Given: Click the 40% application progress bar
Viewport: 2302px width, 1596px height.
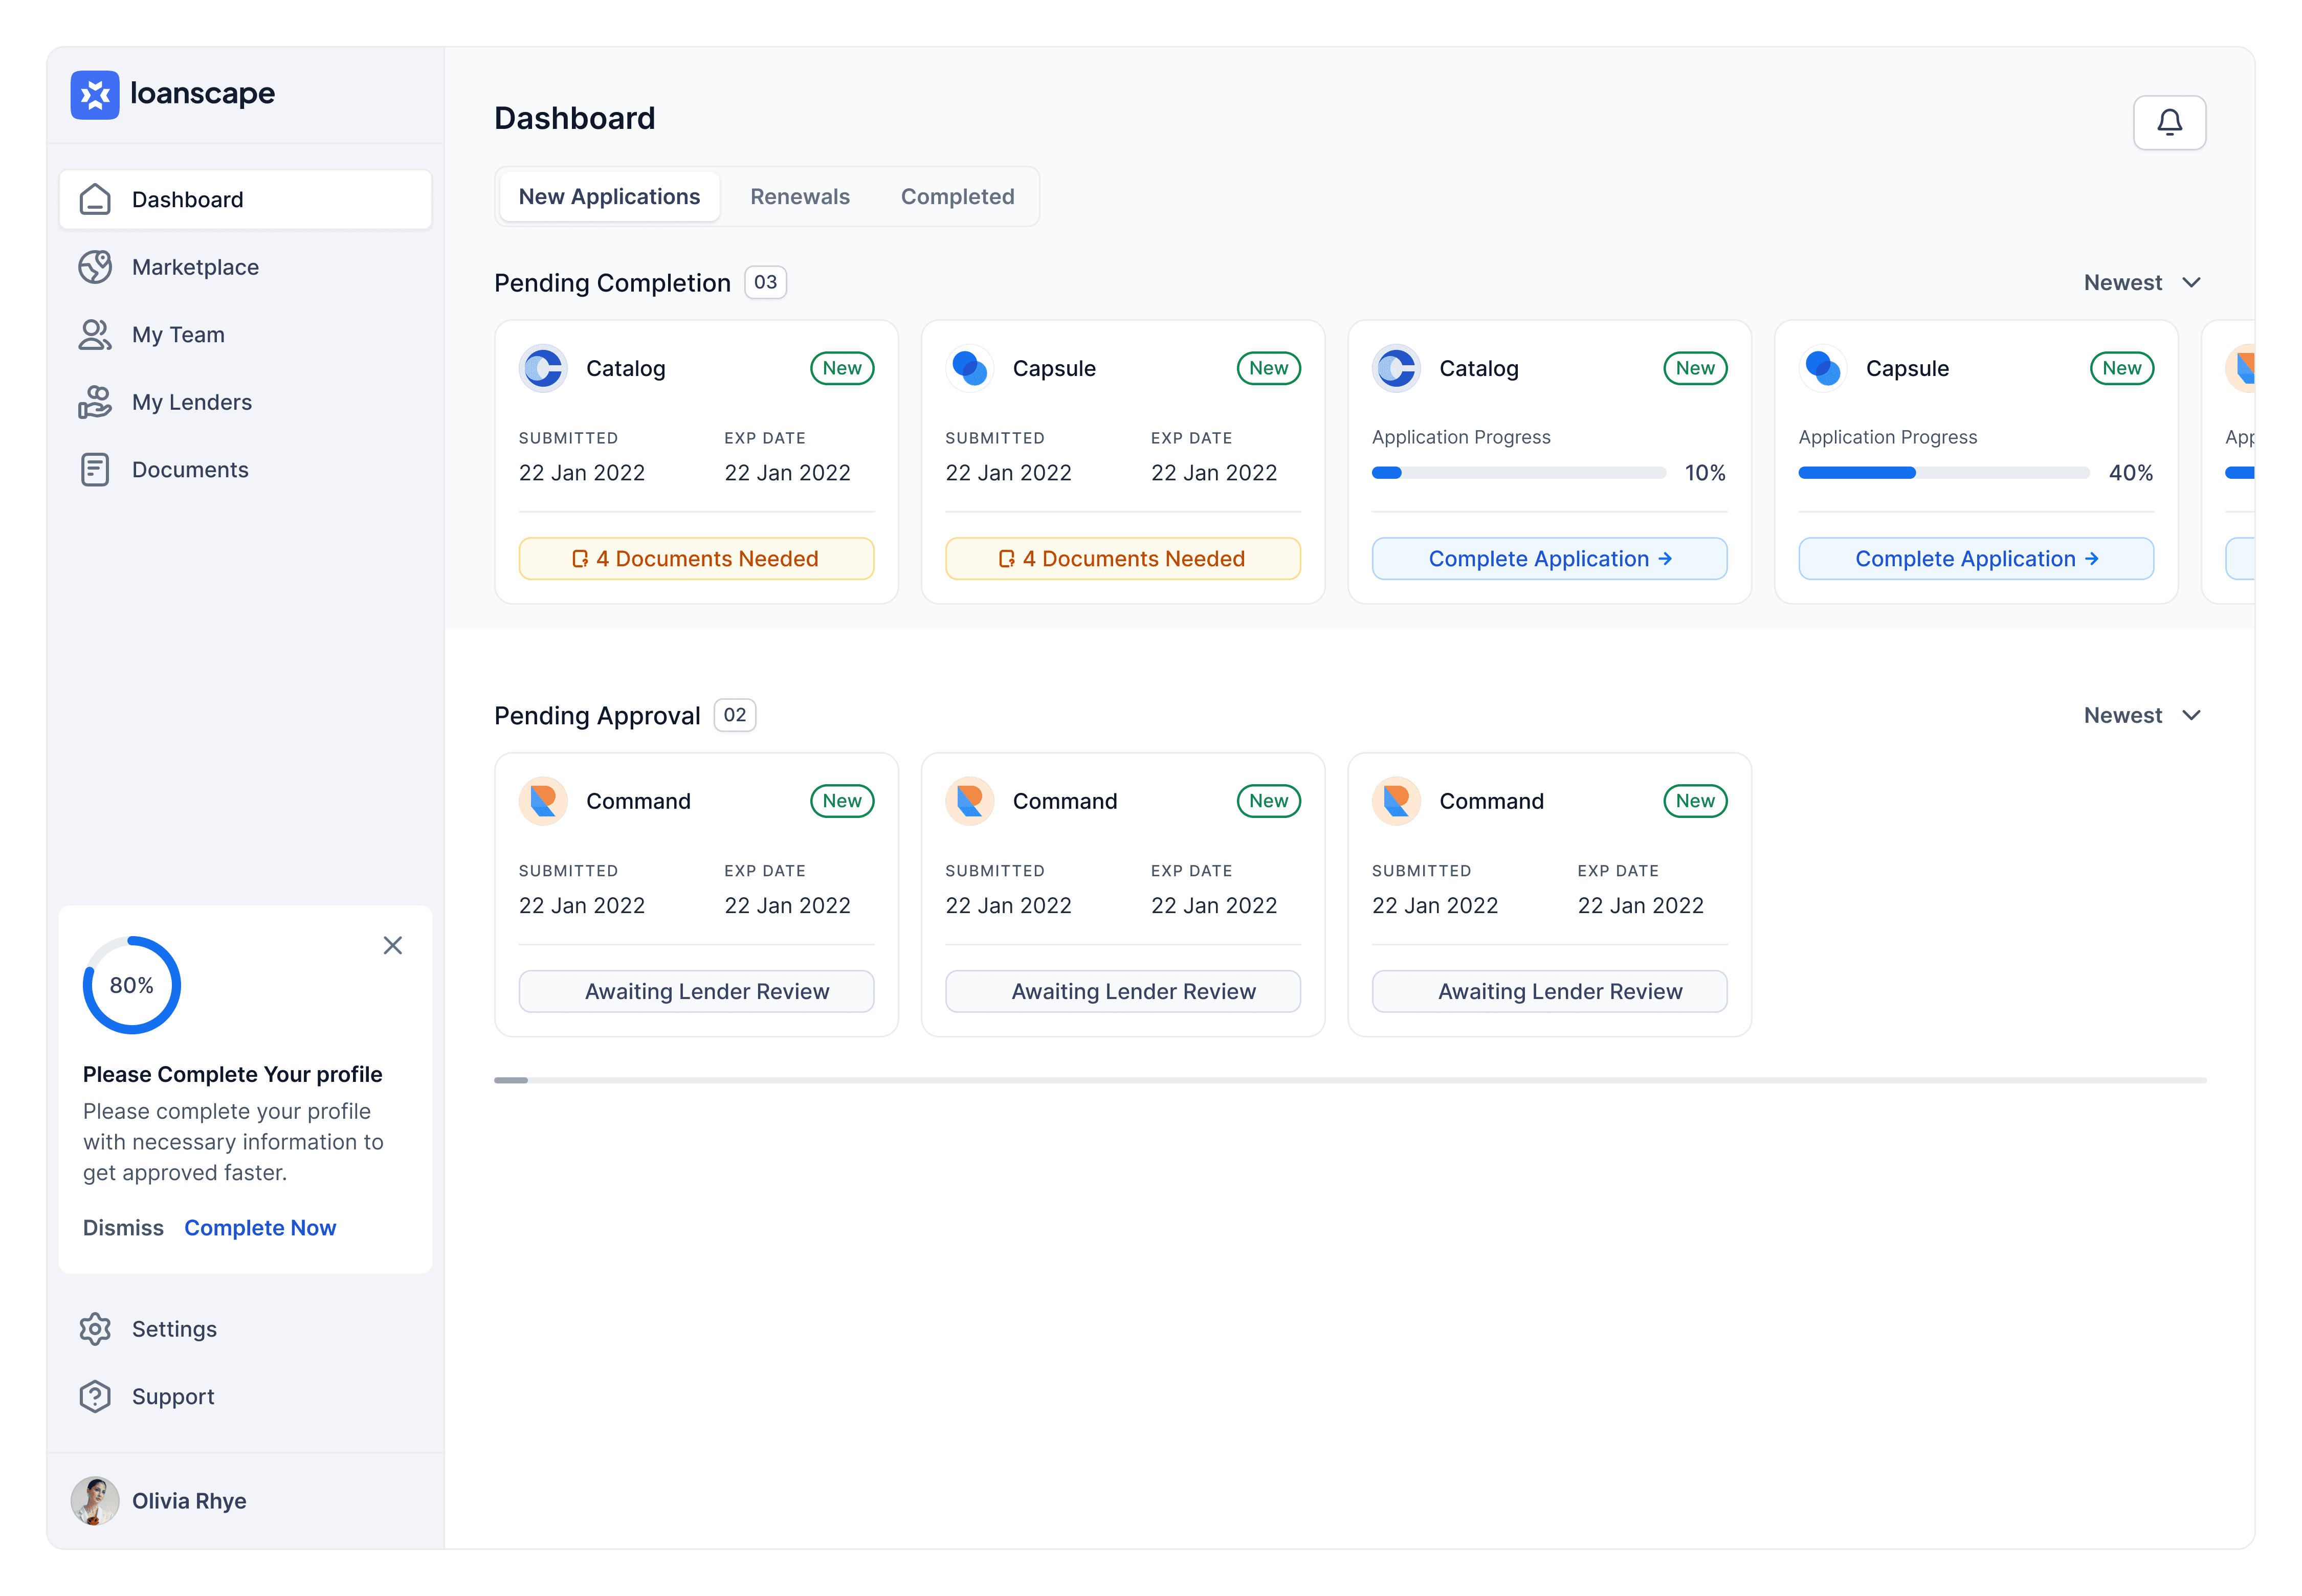Looking at the screenshot, I should point(1942,473).
